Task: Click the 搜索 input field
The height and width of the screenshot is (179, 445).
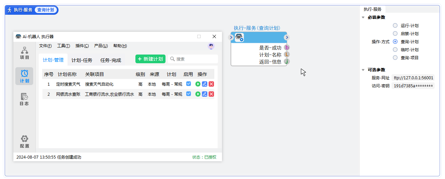Action: (193, 59)
